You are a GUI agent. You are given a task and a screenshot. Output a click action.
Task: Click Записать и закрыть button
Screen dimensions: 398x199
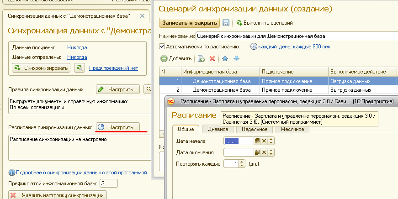coord(189,23)
